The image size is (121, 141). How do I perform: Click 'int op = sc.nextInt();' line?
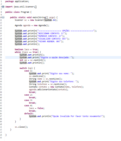(33, 60)
